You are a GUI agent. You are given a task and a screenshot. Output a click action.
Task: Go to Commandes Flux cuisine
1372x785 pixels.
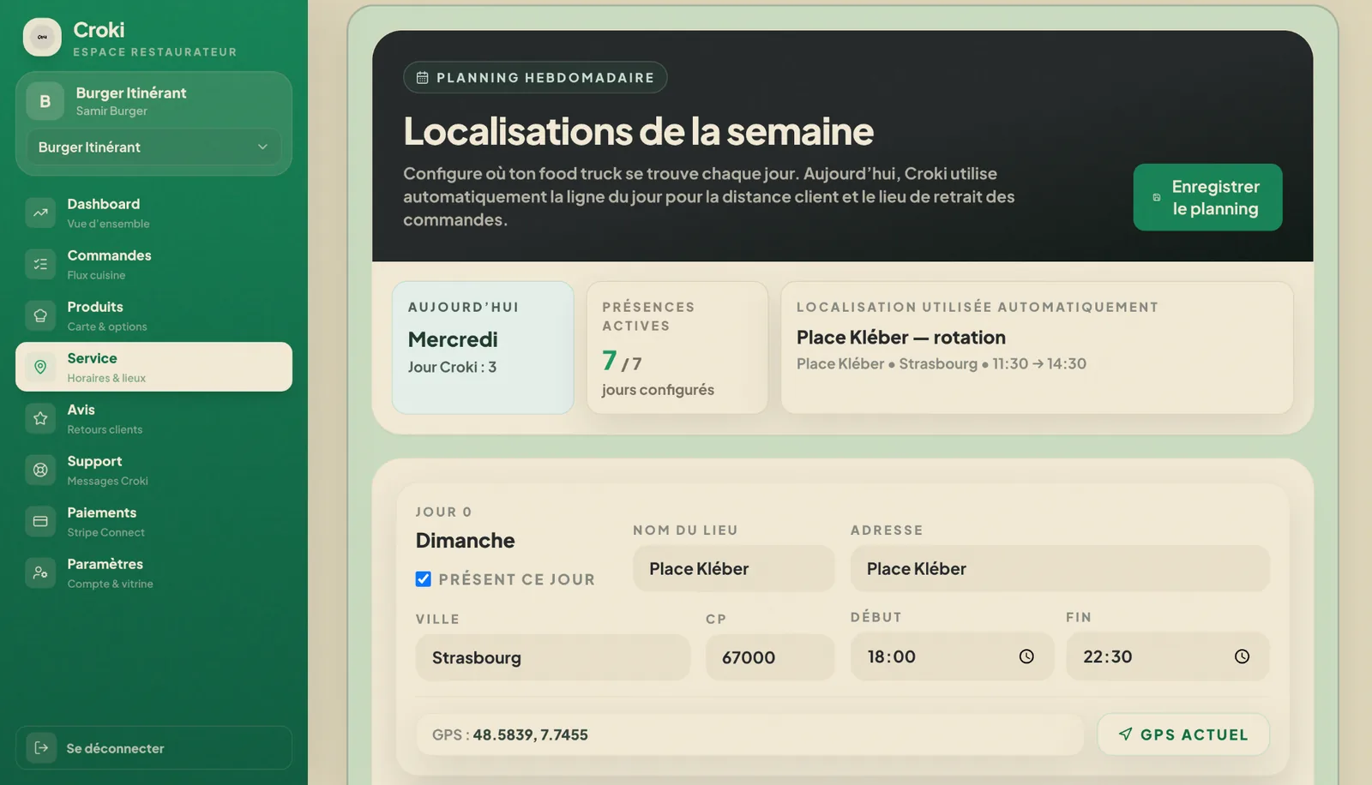click(x=153, y=264)
